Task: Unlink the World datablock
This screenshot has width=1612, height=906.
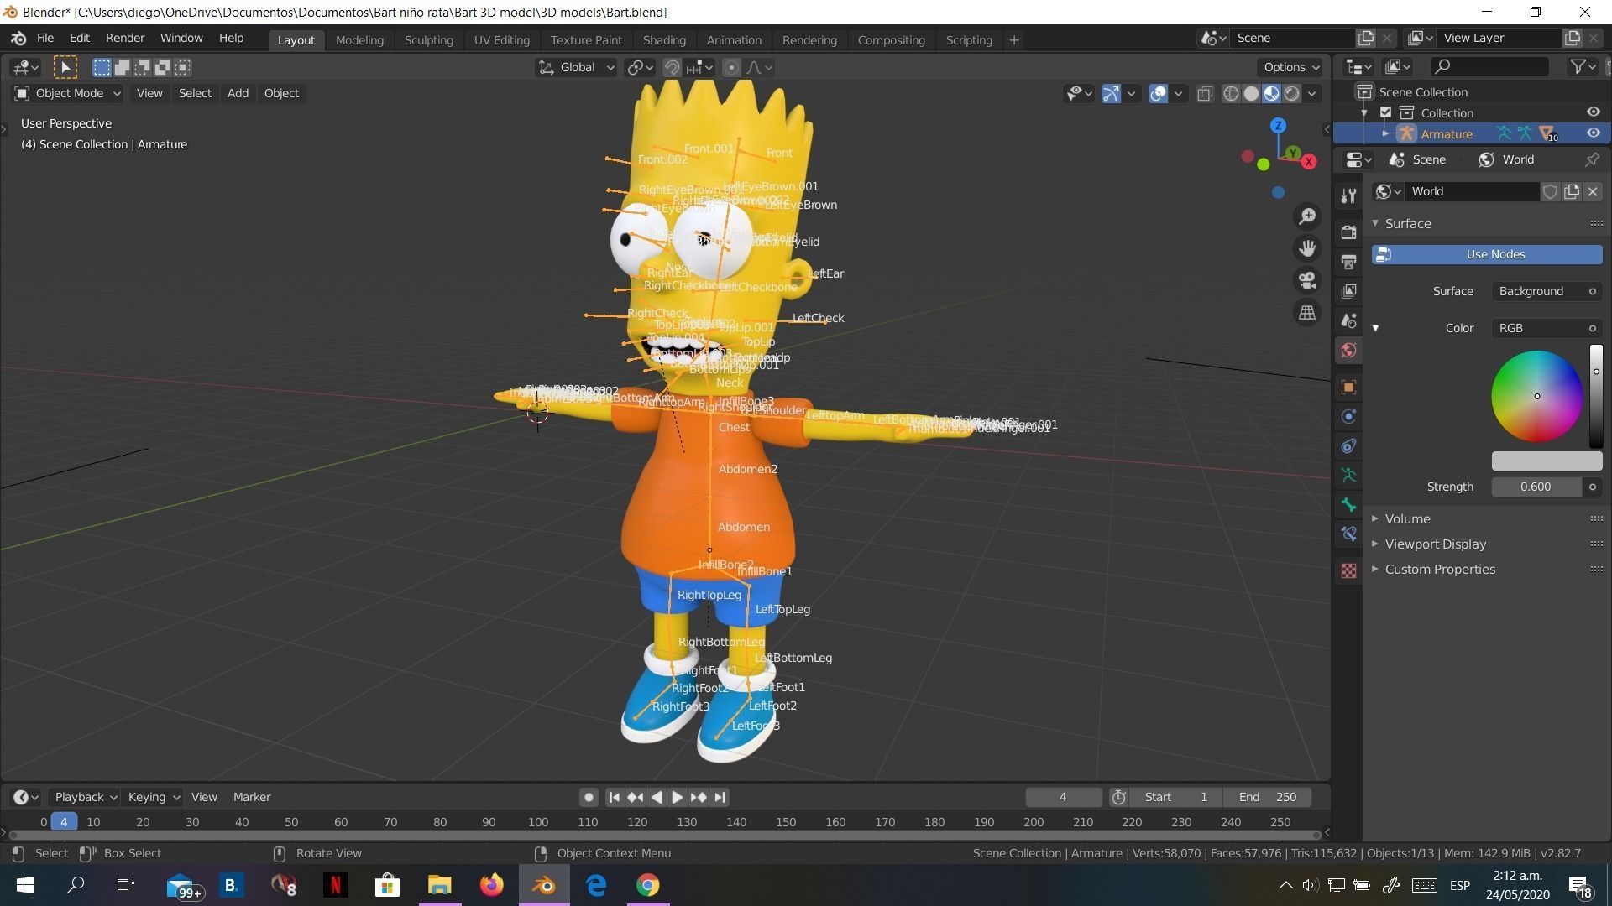Action: [1593, 191]
